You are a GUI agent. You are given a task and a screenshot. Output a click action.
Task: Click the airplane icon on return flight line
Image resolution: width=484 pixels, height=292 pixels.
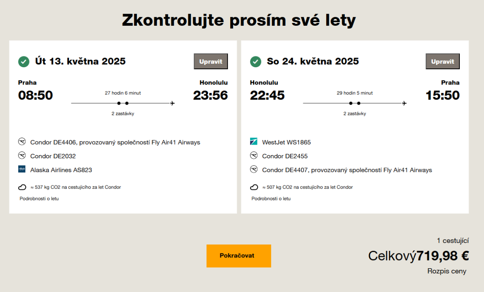[405, 104]
